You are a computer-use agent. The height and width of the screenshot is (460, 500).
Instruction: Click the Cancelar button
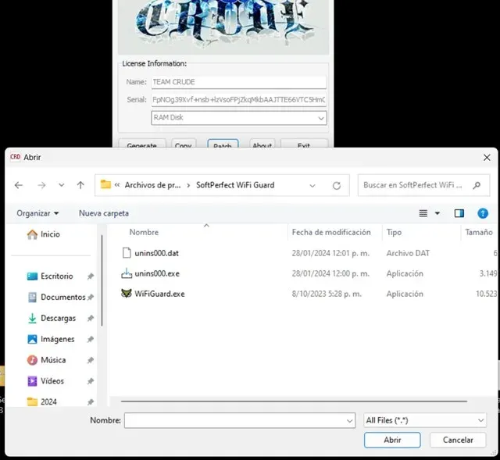click(x=458, y=440)
